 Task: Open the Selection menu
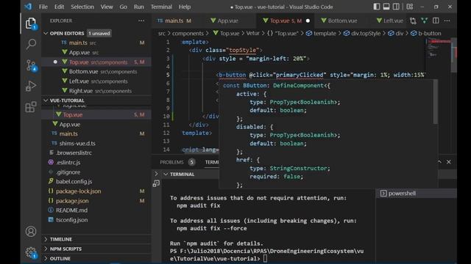(82, 7)
